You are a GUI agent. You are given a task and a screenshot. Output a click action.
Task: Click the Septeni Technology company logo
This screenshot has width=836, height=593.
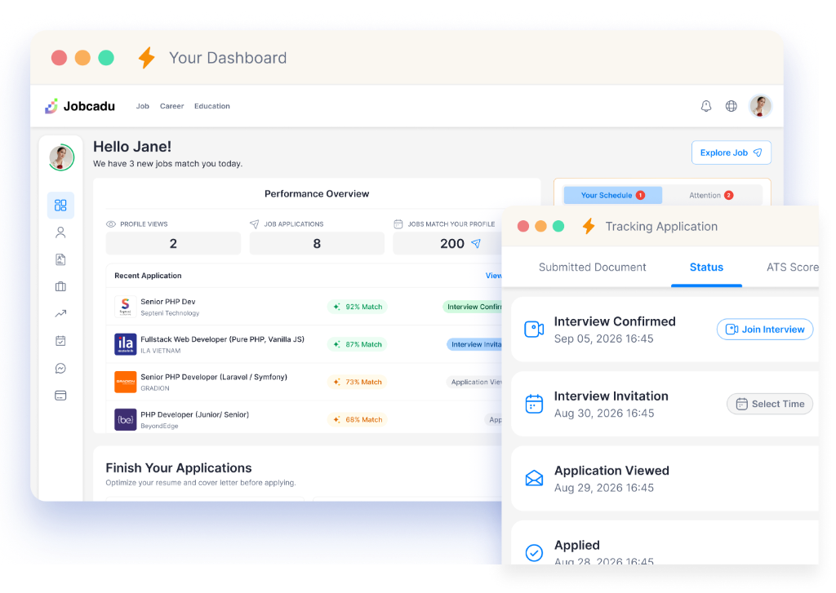[125, 307]
